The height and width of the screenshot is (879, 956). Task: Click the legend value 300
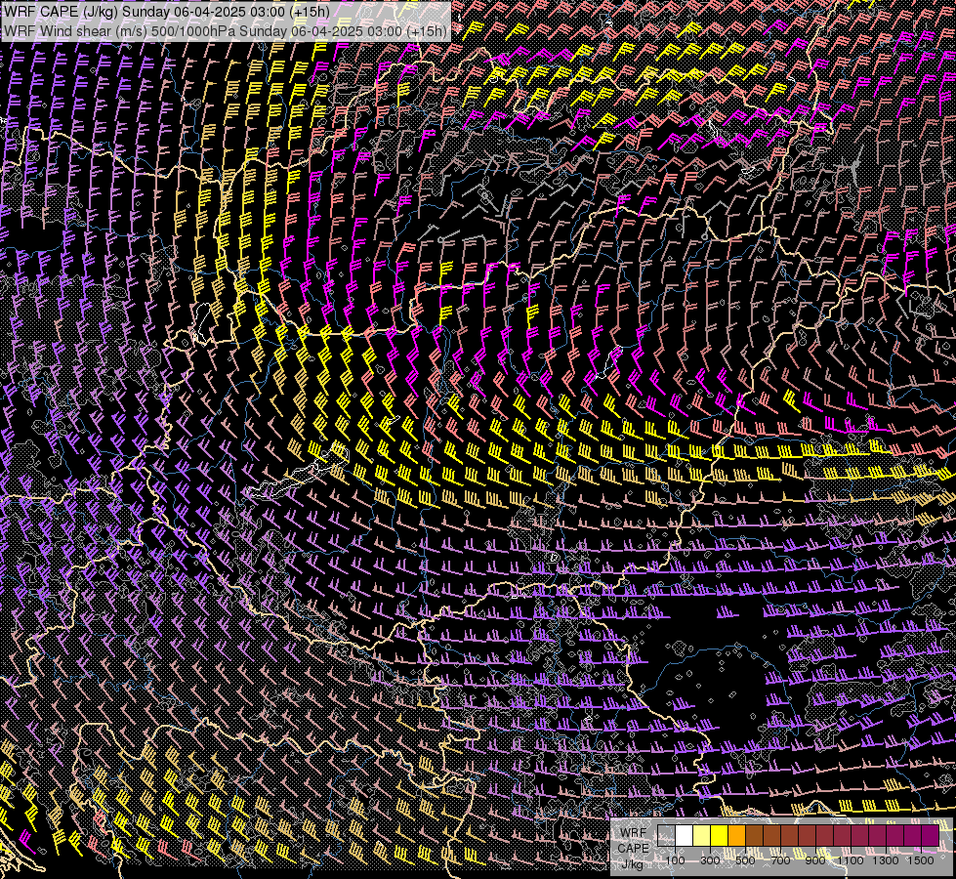coord(710,860)
